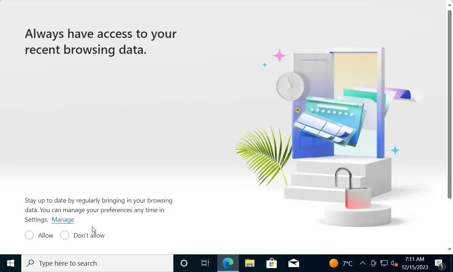Click the Meet Now camera tray icon
Image resolution: width=453 pixels, height=272 pixels.
click(x=373, y=263)
